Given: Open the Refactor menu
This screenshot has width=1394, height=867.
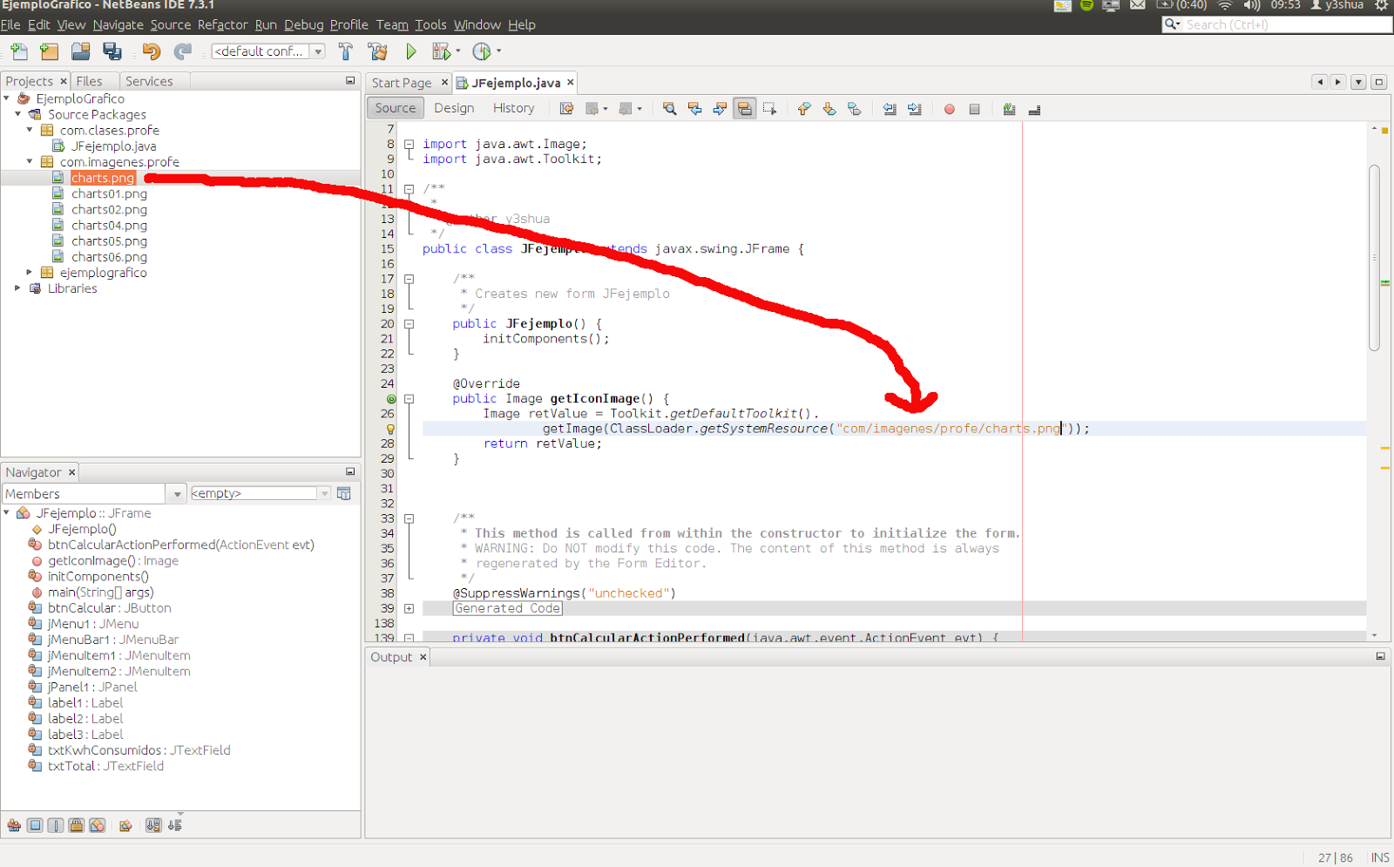Looking at the screenshot, I should (x=222, y=24).
